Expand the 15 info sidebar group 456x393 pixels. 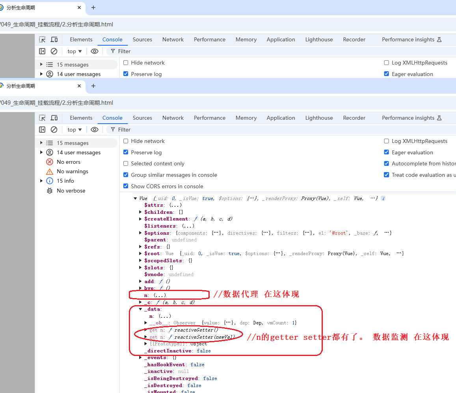pyautogui.click(x=41, y=181)
